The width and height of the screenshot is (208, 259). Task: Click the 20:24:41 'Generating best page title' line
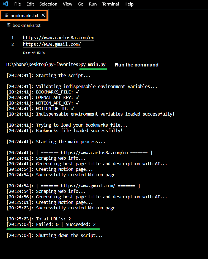coord(87,164)
